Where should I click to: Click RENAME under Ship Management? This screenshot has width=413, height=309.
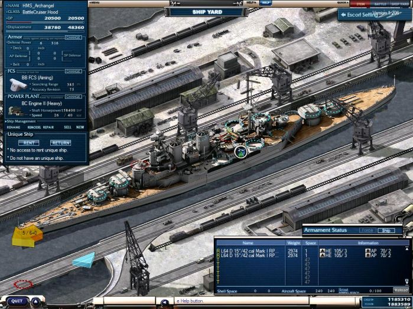coord(13,127)
